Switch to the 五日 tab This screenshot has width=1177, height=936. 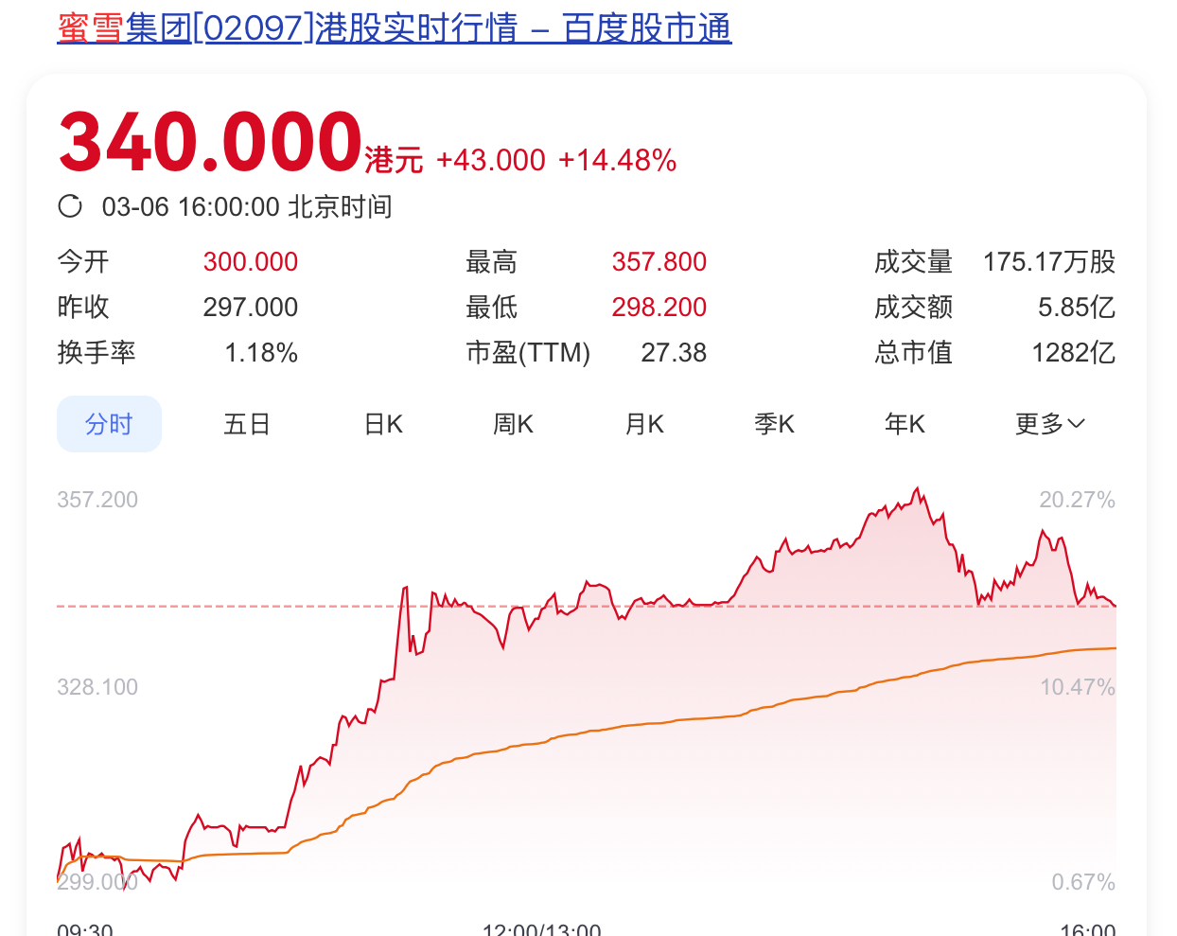(x=247, y=424)
